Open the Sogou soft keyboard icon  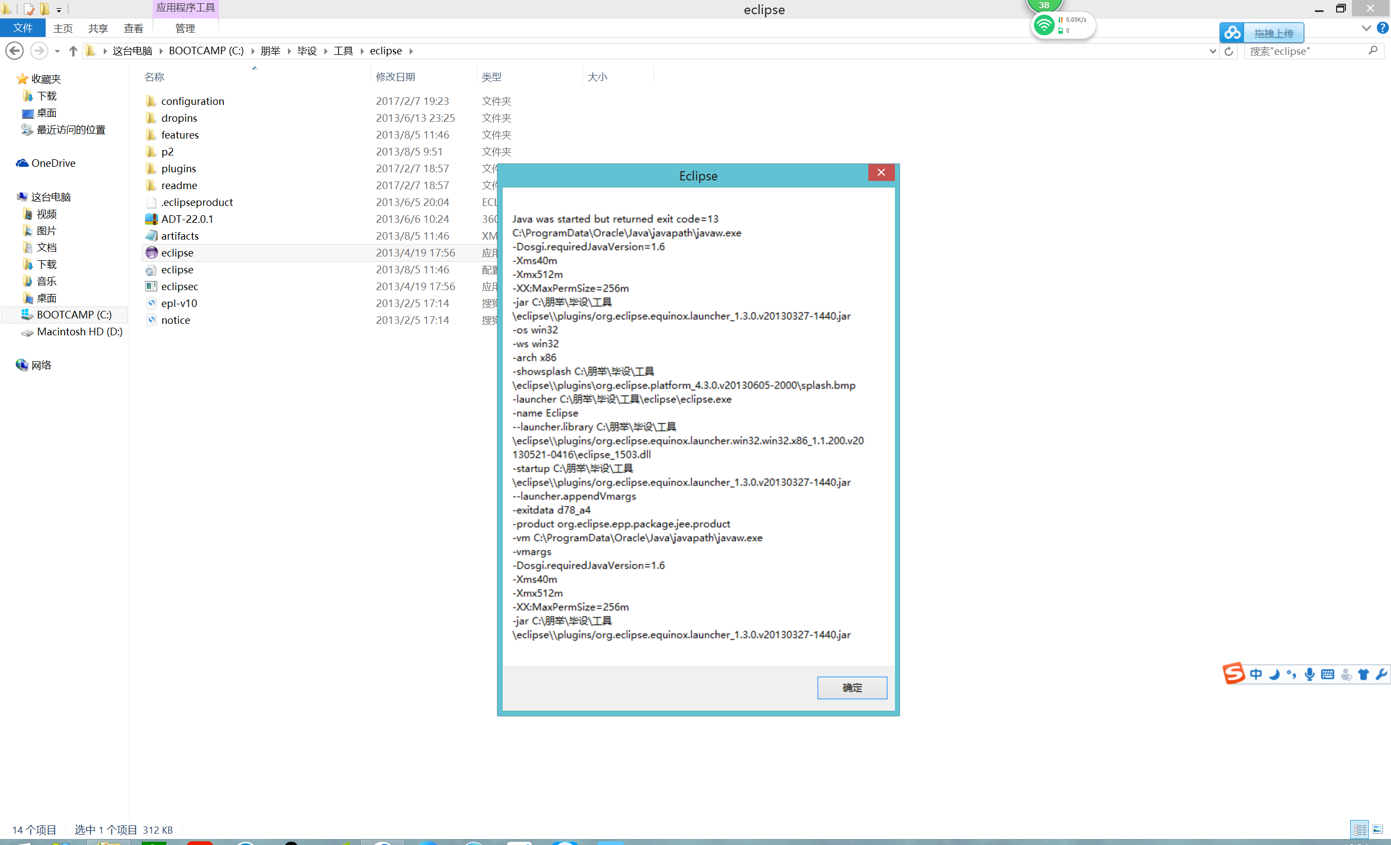1328,674
